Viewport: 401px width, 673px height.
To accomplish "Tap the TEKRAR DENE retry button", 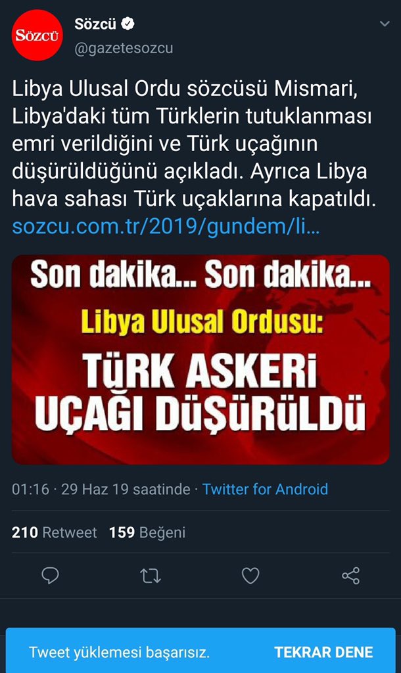I will click(x=323, y=653).
